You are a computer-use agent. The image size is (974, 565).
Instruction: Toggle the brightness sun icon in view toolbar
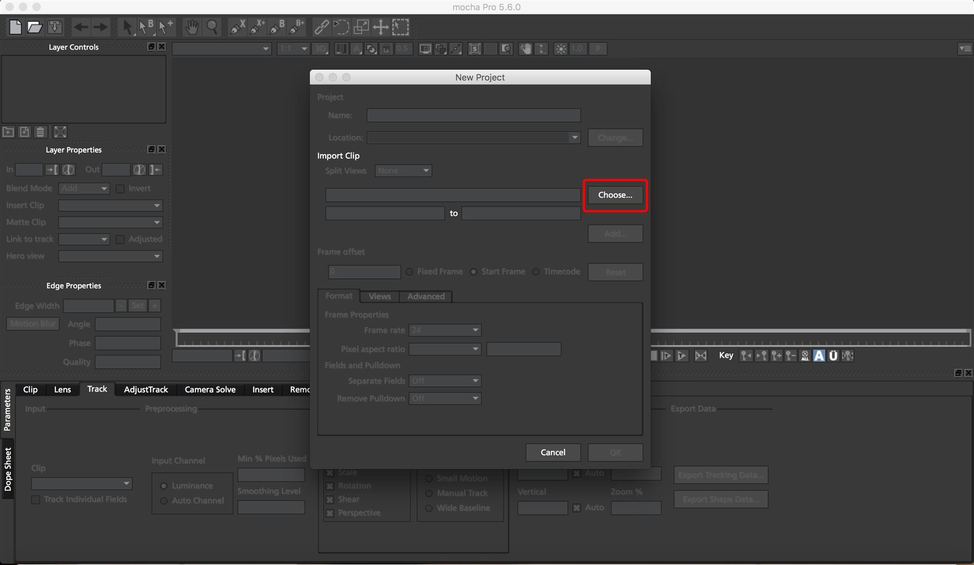pyautogui.click(x=561, y=49)
